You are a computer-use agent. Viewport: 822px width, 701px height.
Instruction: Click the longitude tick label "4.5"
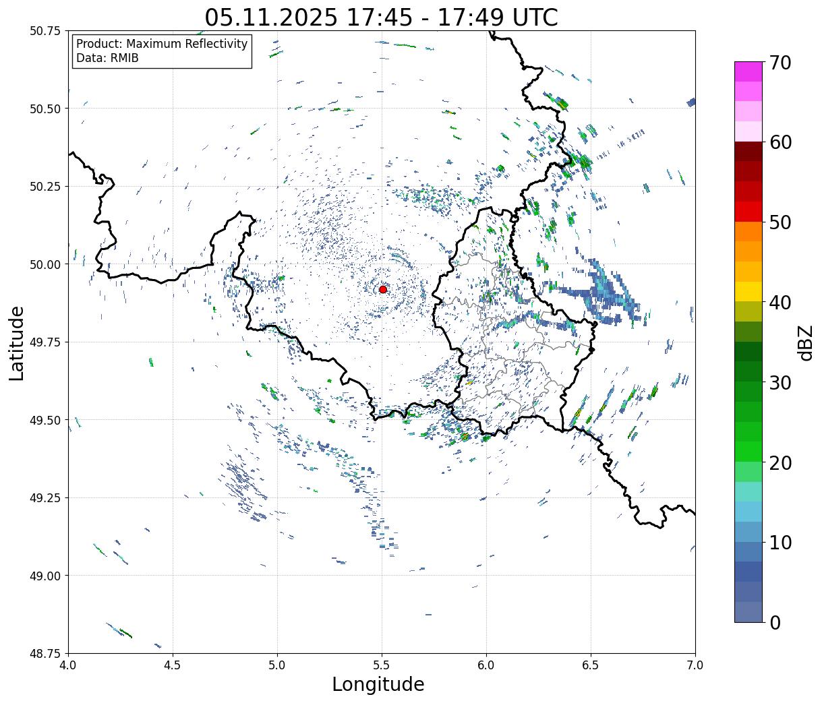coord(173,665)
